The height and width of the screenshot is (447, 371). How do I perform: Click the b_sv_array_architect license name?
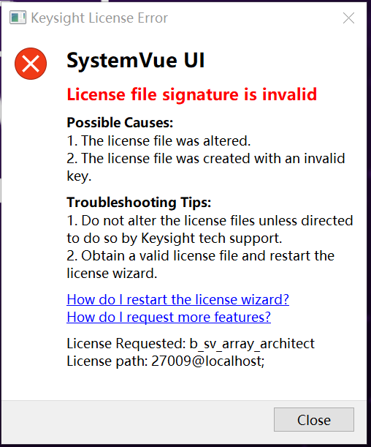pyautogui.click(x=252, y=344)
